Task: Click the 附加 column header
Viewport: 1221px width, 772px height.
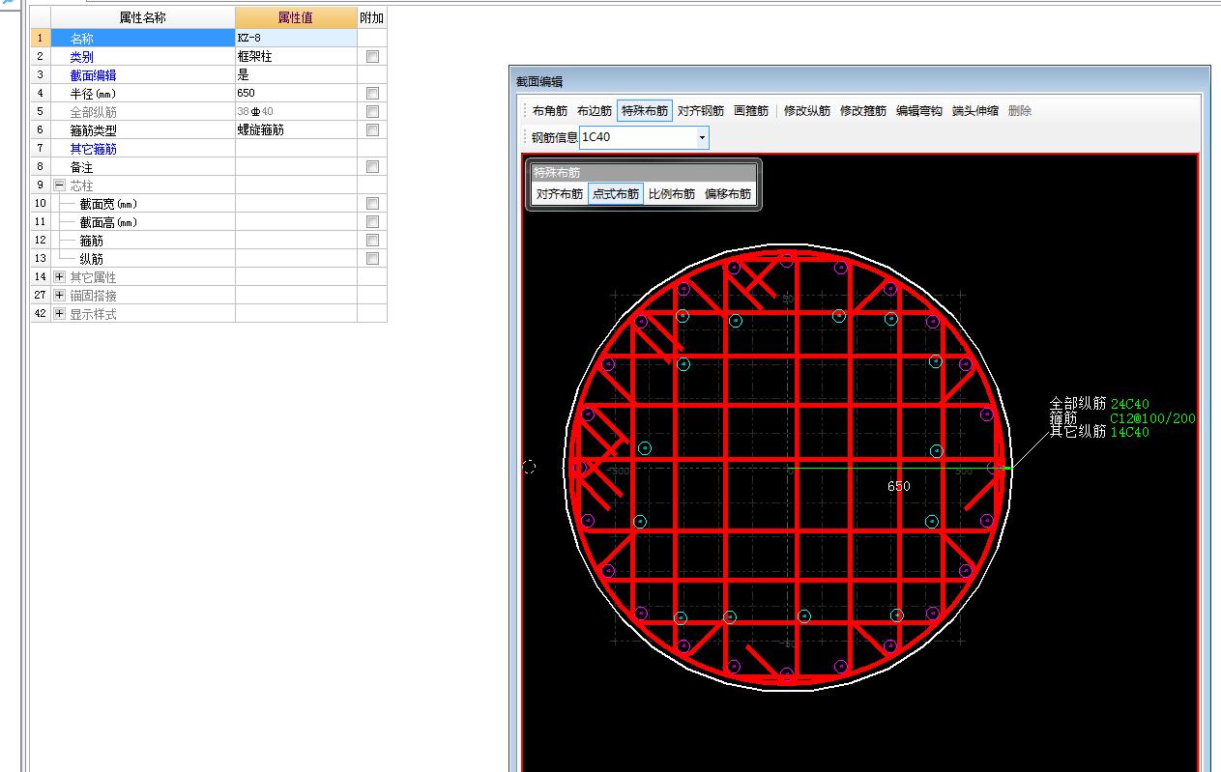Action: 372,18
